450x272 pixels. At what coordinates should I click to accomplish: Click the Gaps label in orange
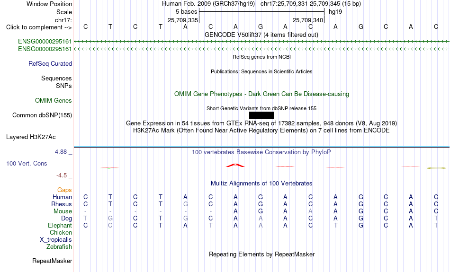[x=64, y=190]
